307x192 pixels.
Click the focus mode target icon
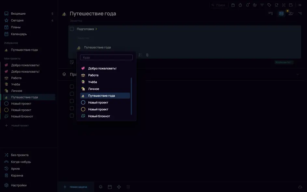[x=284, y=5]
